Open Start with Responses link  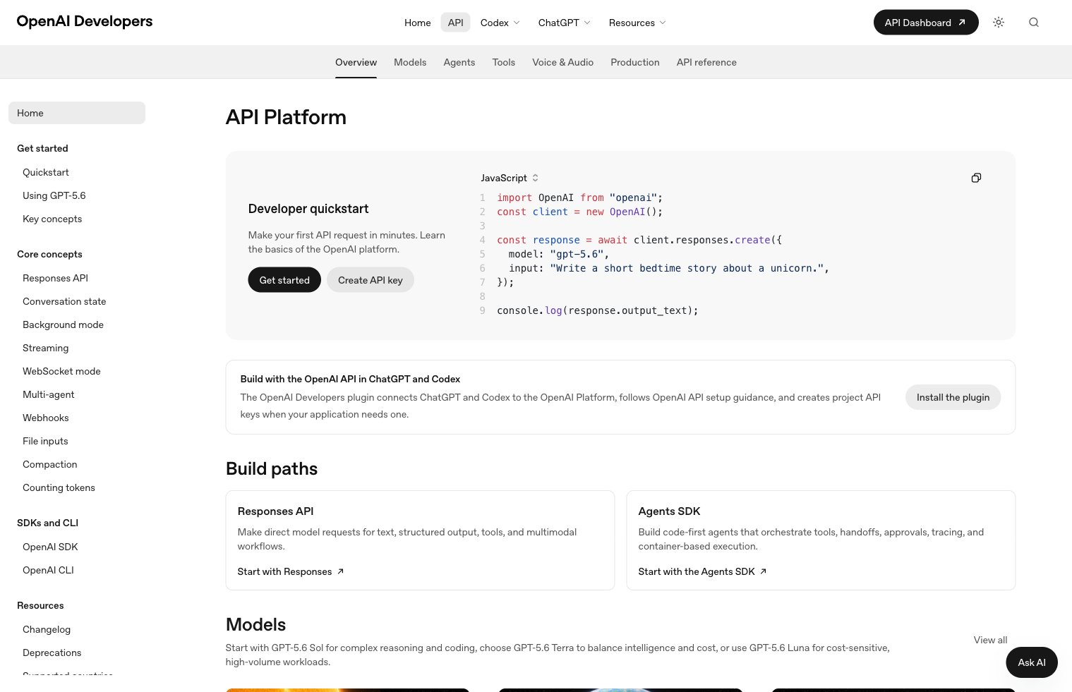pyautogui.click(x=291, y=571)
